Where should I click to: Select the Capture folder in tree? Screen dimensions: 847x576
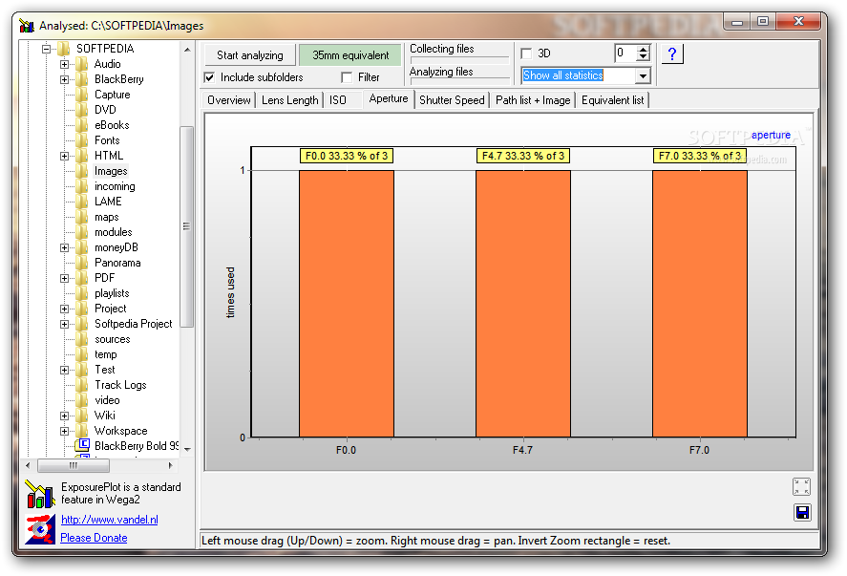tap(113, 95)
